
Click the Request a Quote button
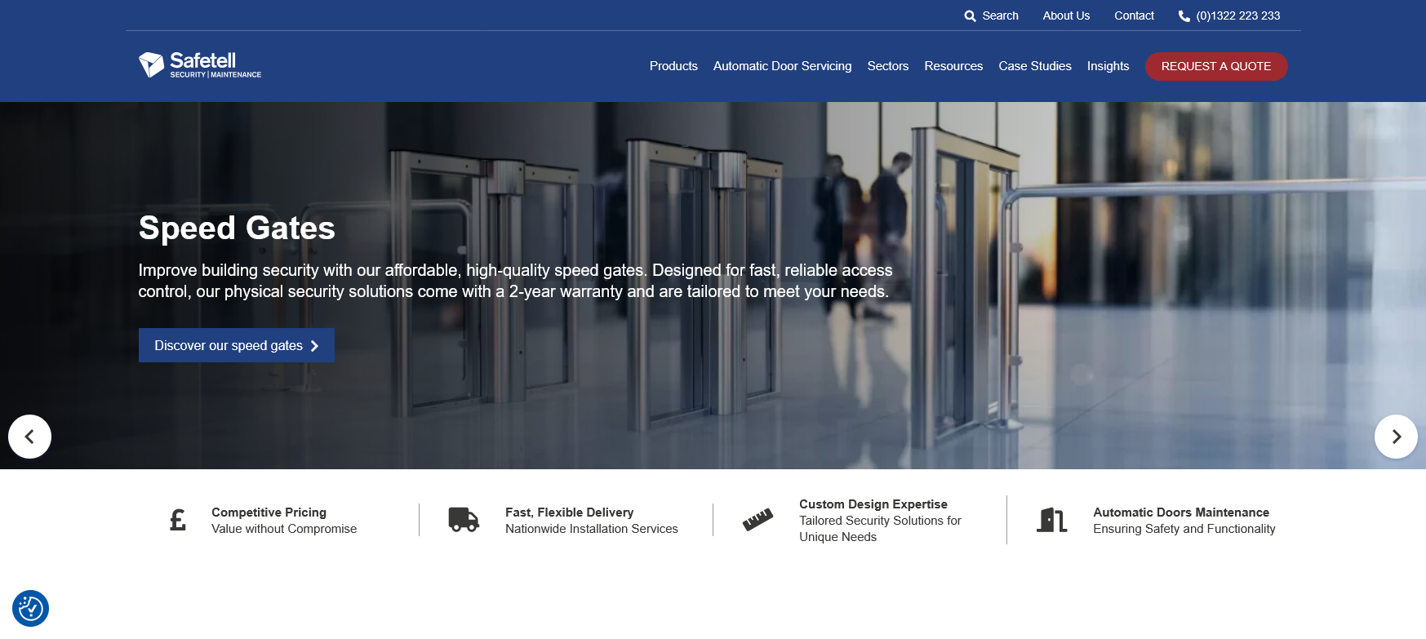pos(1216,66)
